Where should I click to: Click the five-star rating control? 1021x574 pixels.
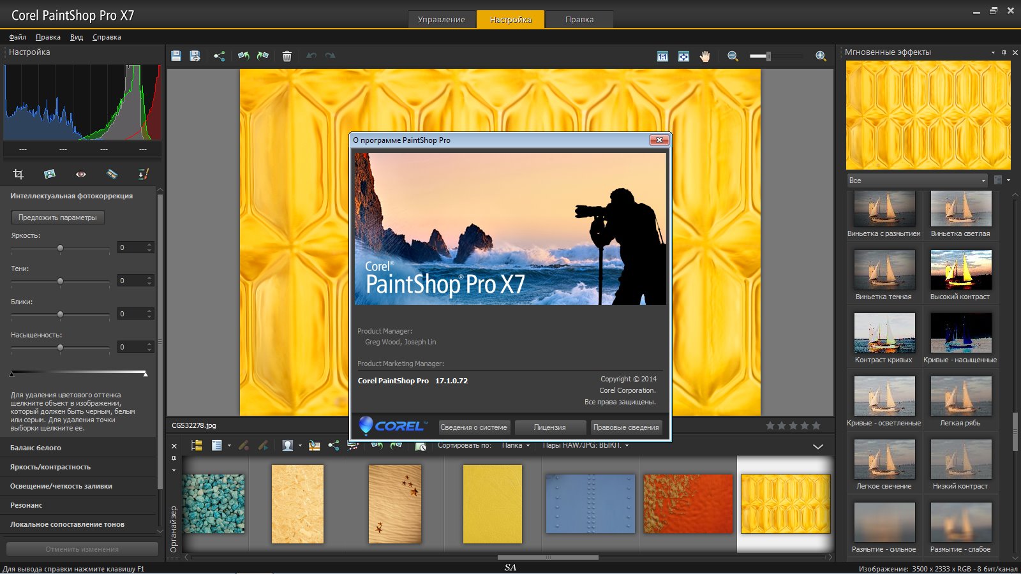[x=793, y=425]
